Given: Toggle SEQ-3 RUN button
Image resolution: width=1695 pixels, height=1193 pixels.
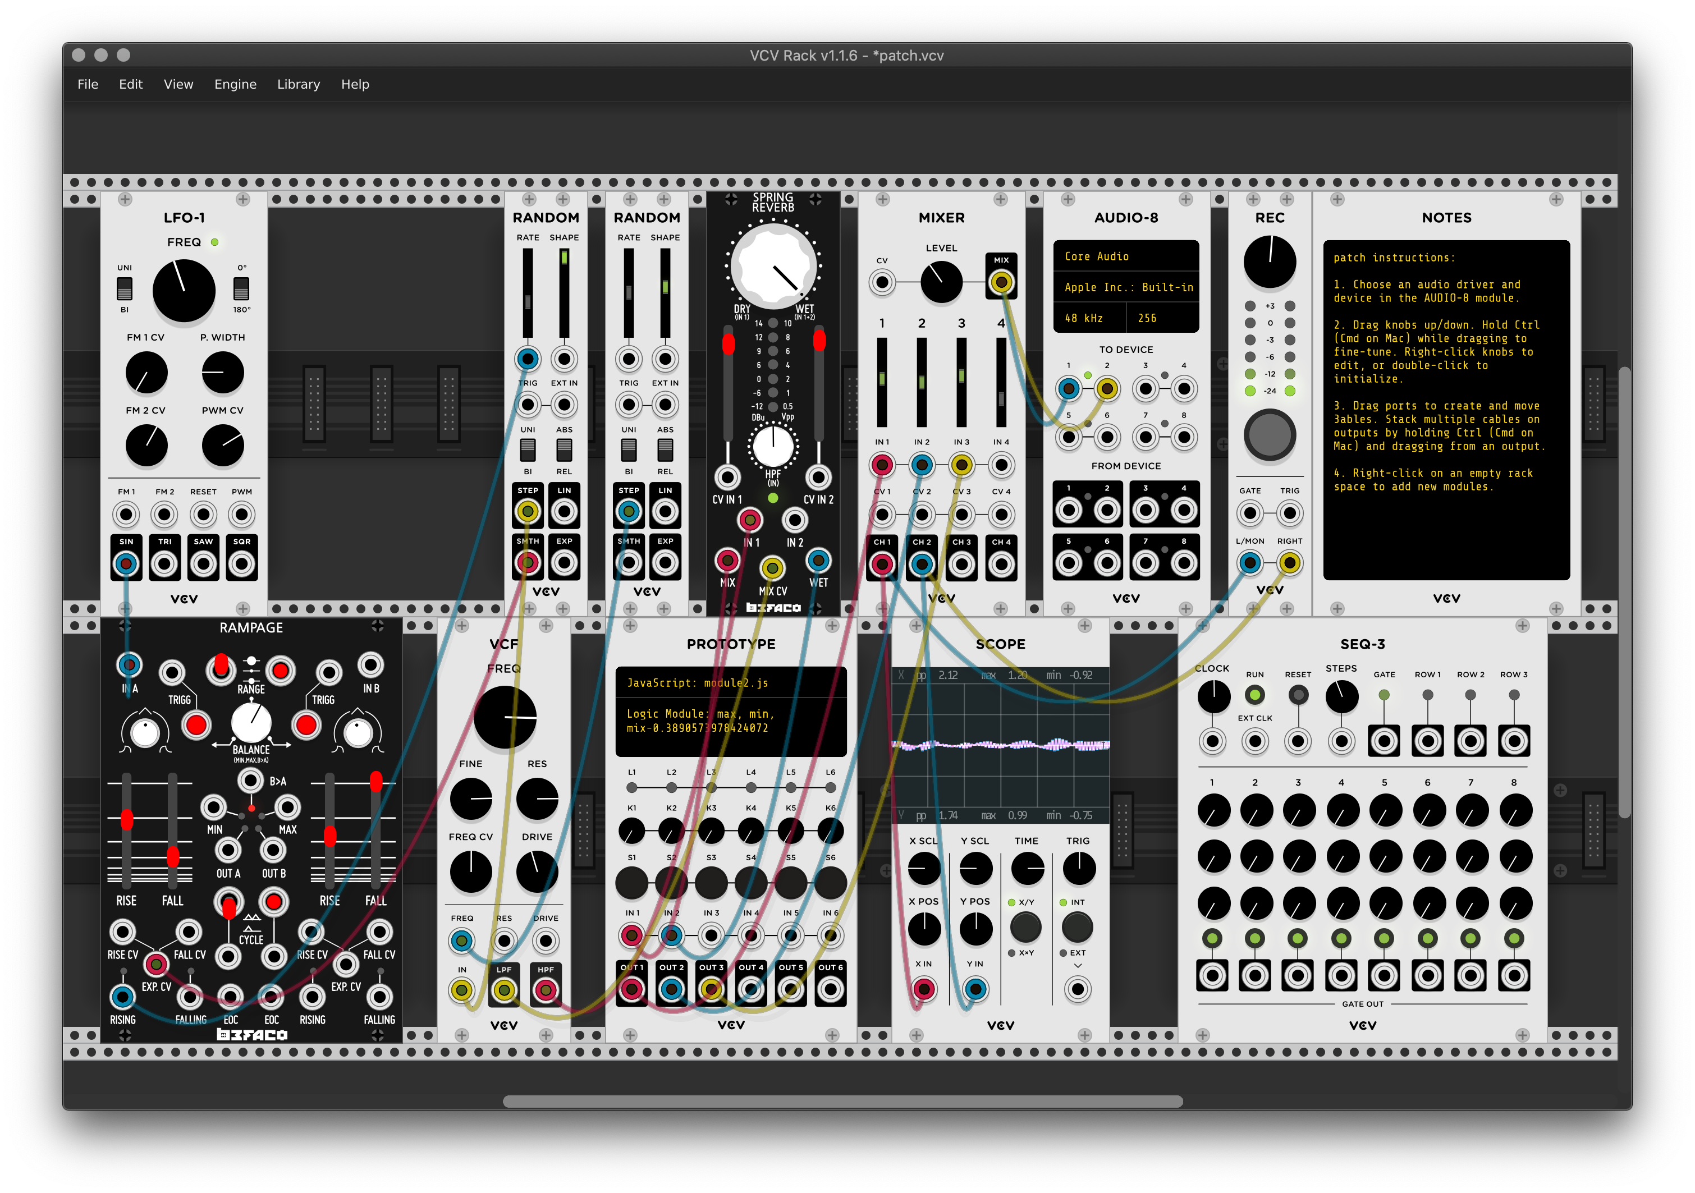Looking at the screenshot, I should click(x=1255, y=695).
